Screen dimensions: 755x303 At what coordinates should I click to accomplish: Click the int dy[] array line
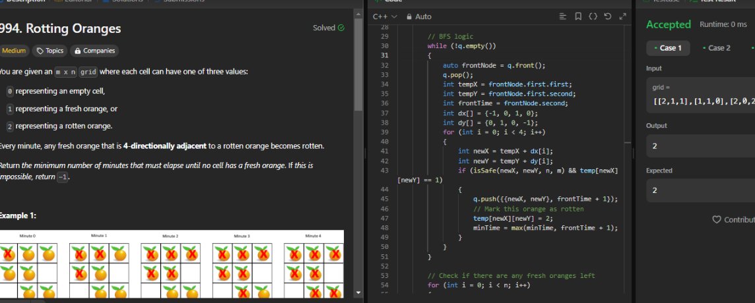coord(490,123)
